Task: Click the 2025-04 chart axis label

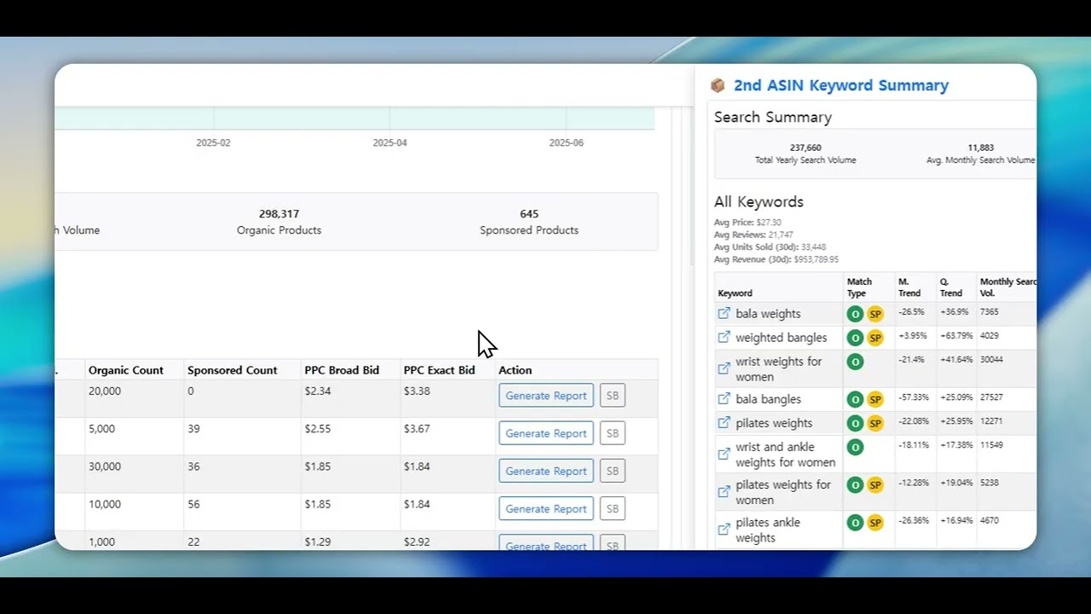Action: [390, 143]
